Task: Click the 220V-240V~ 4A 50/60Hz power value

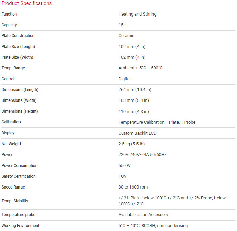Action: pyautogui.click(x=143, y=155)
